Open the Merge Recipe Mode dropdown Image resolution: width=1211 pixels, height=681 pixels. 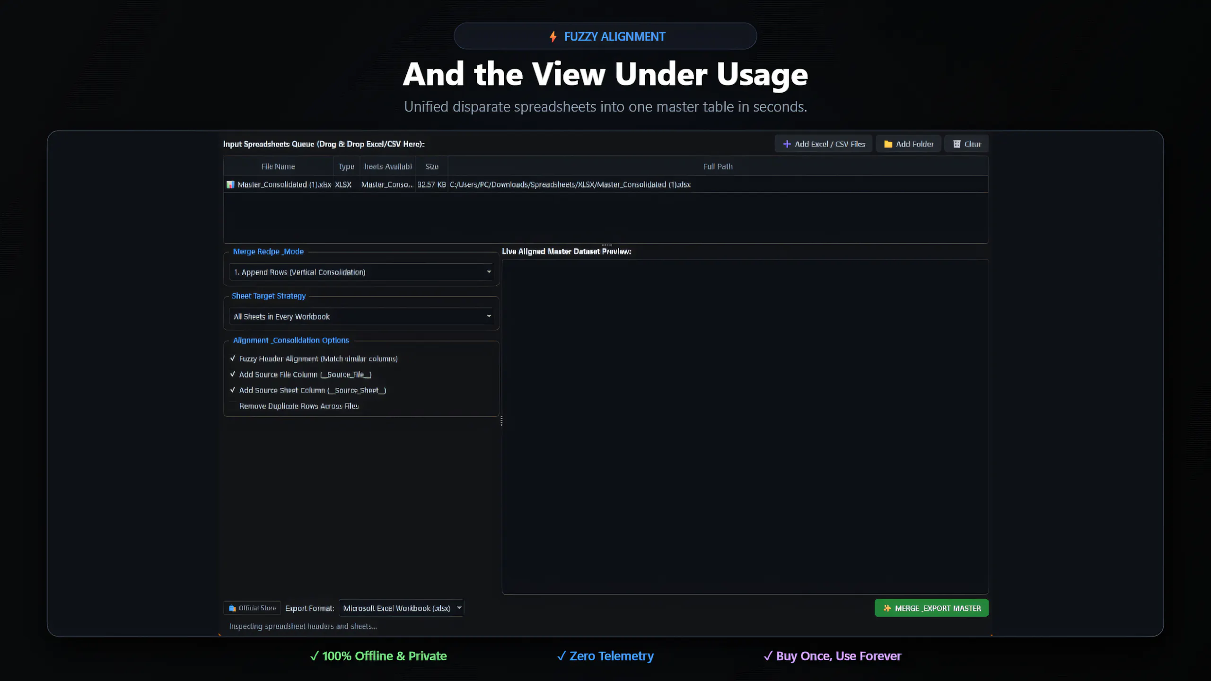362,272
